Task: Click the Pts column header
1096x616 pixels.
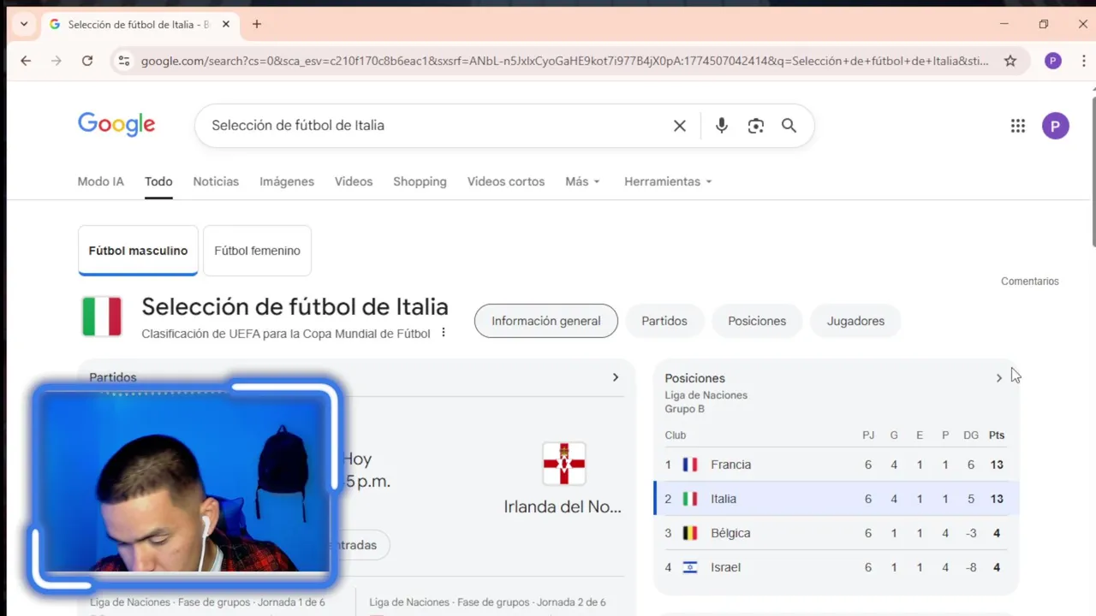Action: tap(997, 435)
